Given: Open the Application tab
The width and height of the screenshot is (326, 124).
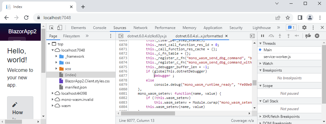Looking at the screenshot, I should 213,28.
